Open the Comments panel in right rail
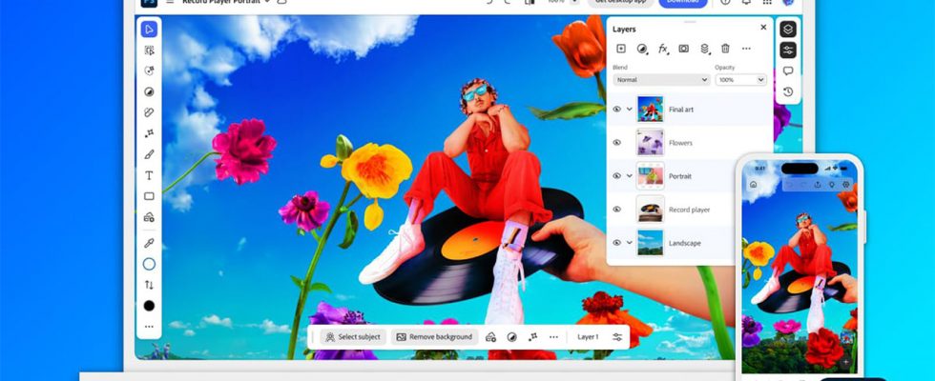This screenshot has height=381, width=935. [788, 70]
